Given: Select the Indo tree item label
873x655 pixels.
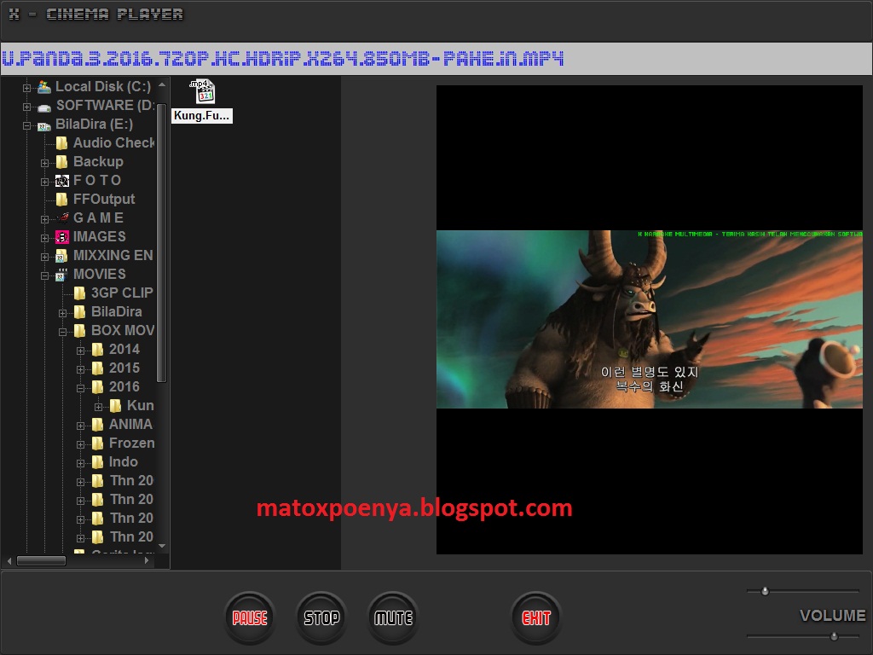Looking at the screenshot, I should click(123, 462).
